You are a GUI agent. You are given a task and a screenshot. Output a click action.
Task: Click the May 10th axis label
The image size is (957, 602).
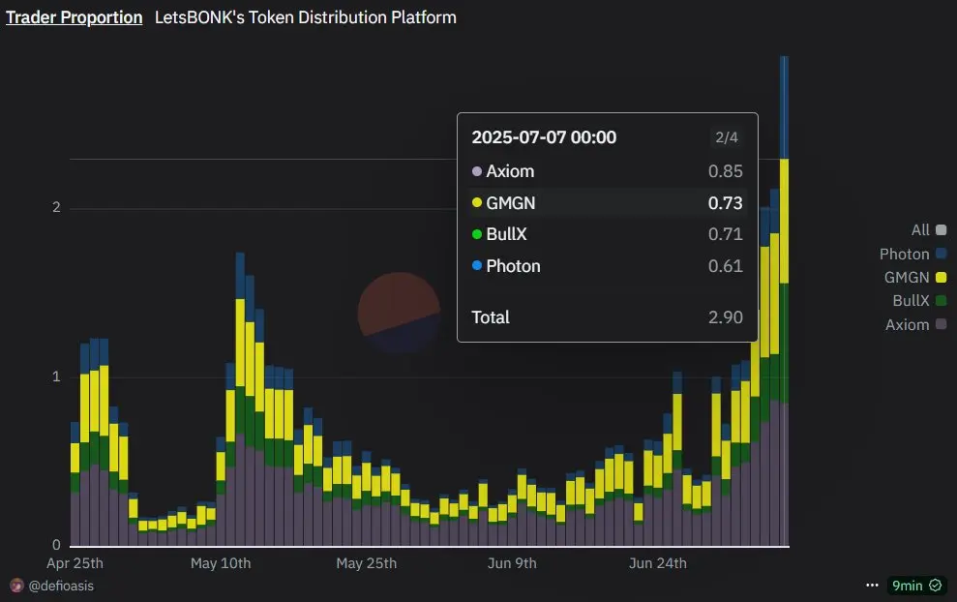221,563
